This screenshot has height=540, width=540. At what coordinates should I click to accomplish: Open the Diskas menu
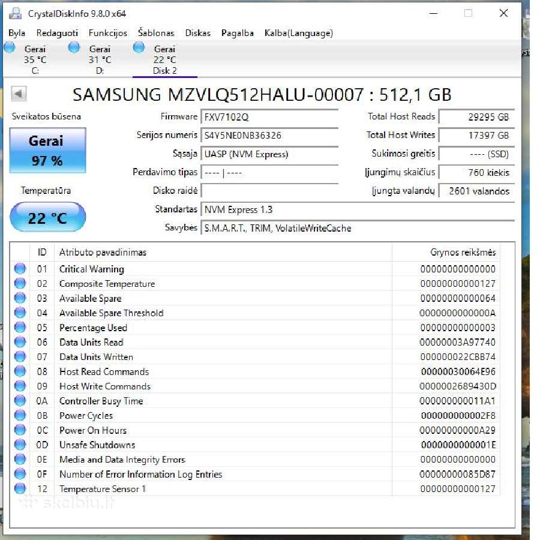tap(197, 33)
